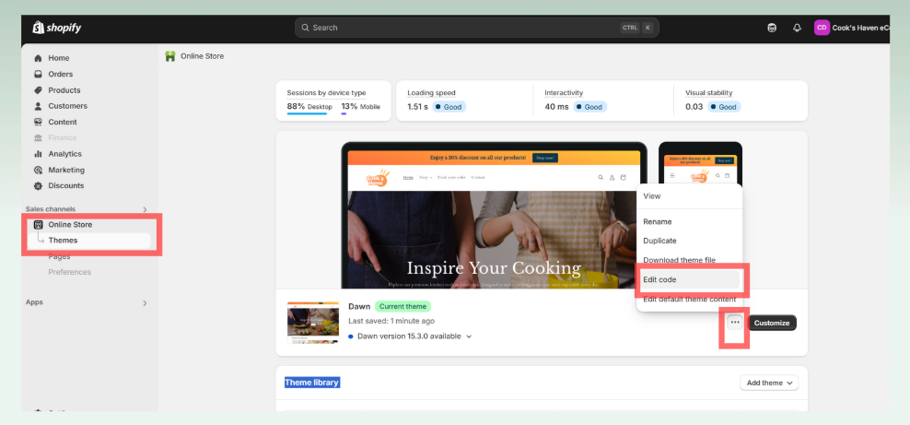Open the Home icon in sidebar

pyautogui.click(x=39, y=58)
